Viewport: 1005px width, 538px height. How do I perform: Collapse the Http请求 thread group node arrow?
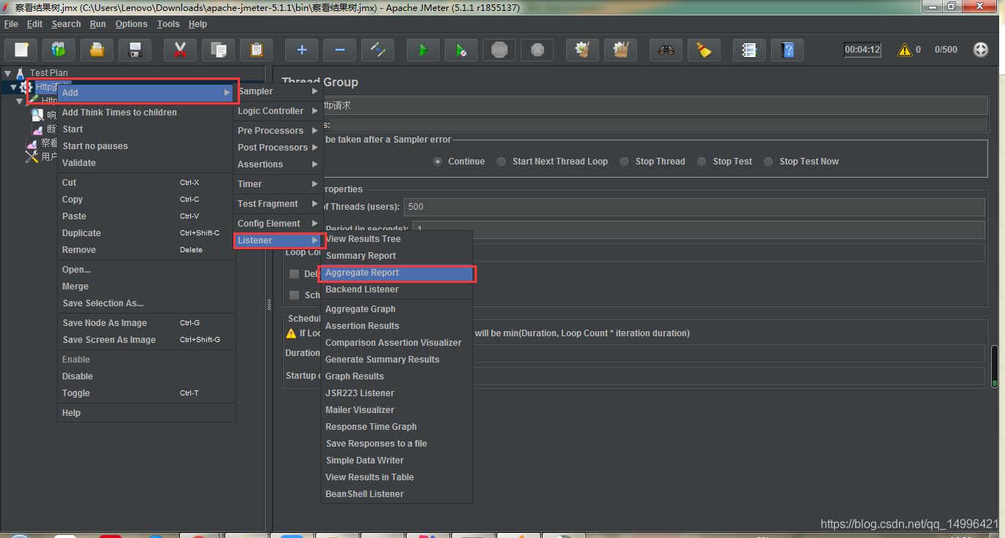[x=13, y=88]
